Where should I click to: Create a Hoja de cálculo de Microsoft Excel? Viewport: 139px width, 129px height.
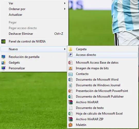[103, 114]
